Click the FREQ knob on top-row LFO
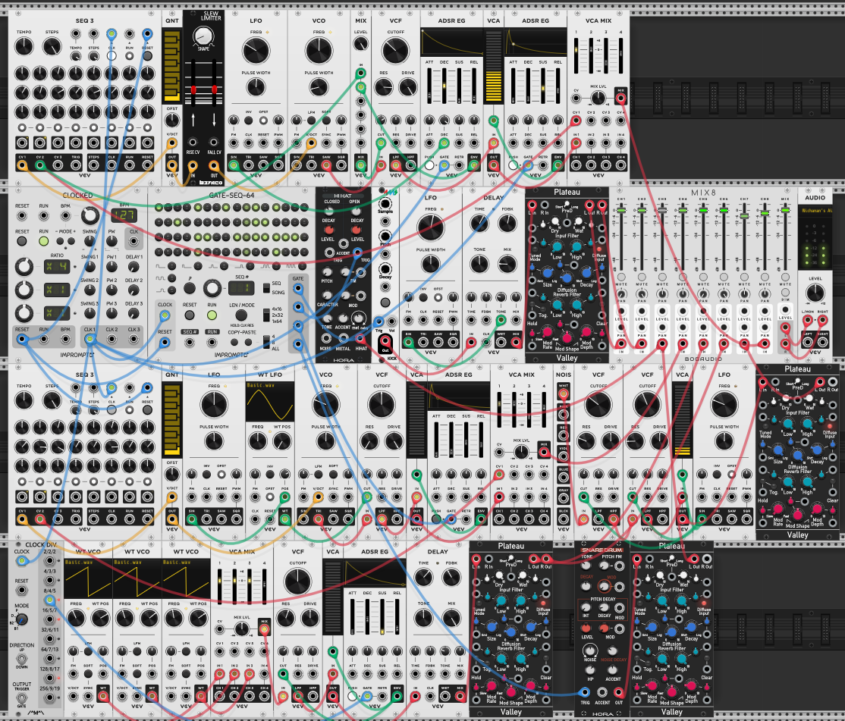 256,51
